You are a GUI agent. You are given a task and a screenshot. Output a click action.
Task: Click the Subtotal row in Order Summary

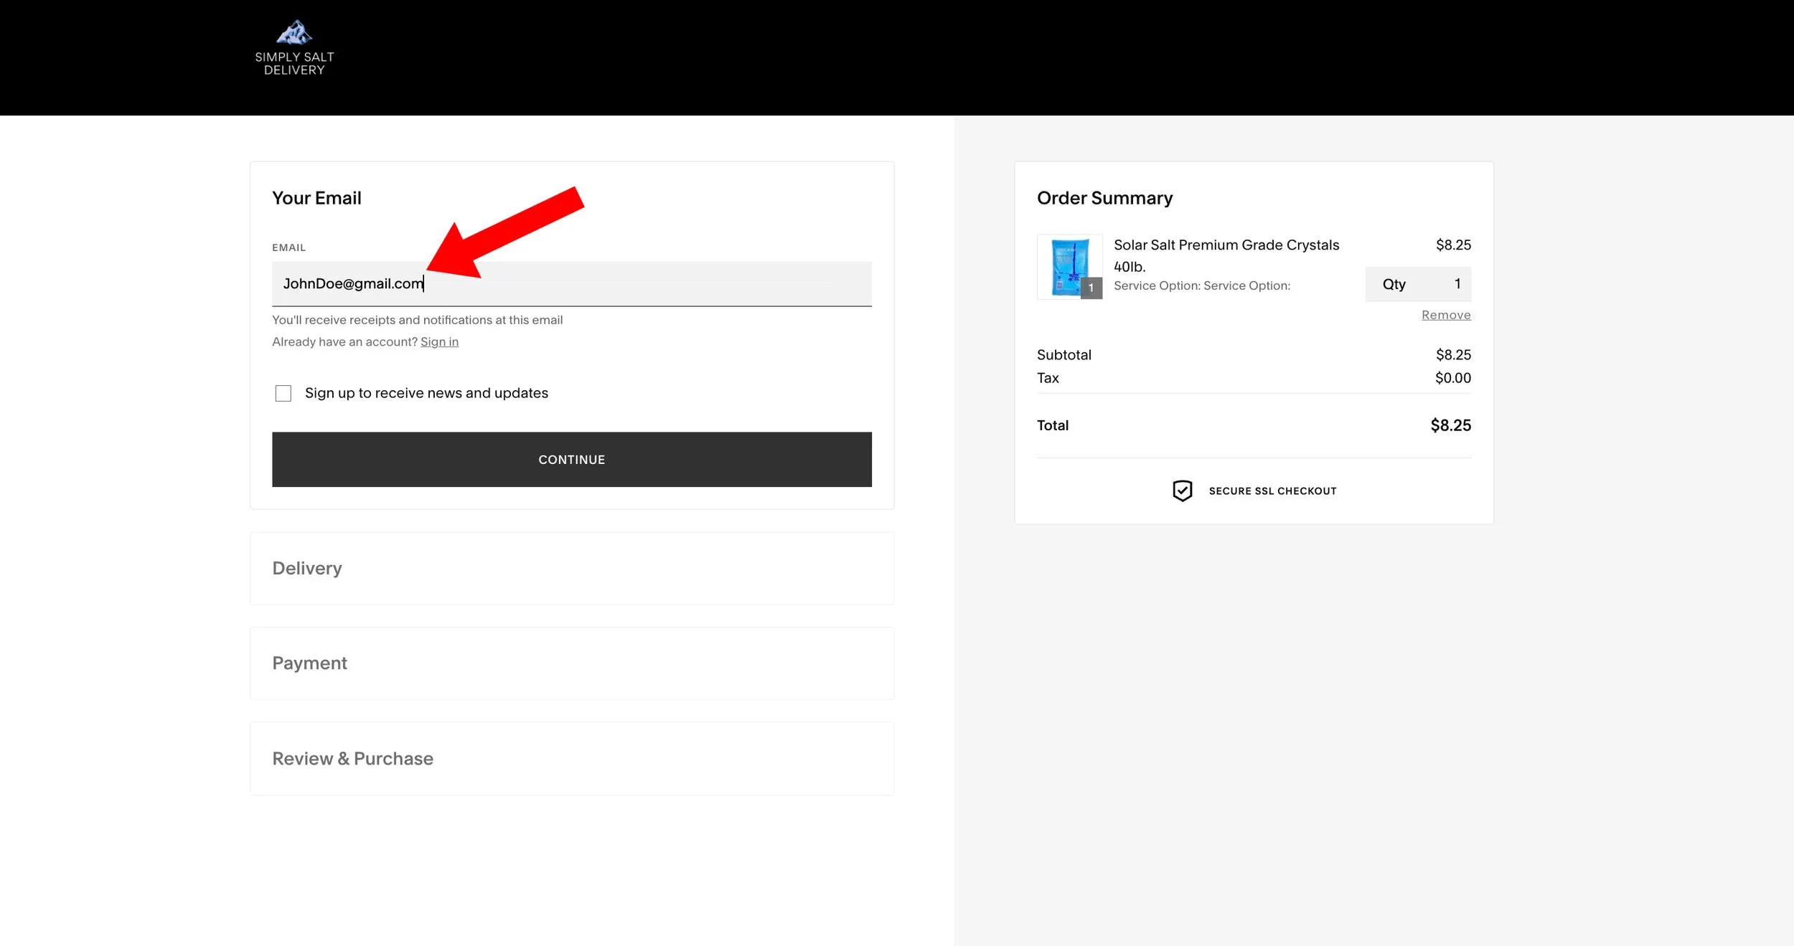coord(1063,354)
